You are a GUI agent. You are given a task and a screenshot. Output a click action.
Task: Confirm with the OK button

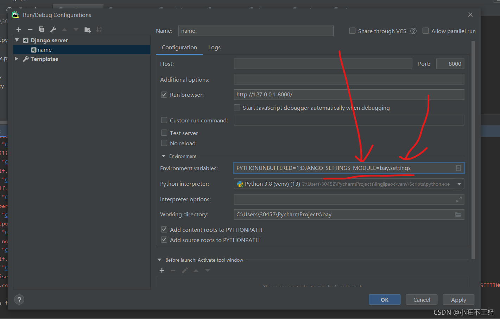385,300
